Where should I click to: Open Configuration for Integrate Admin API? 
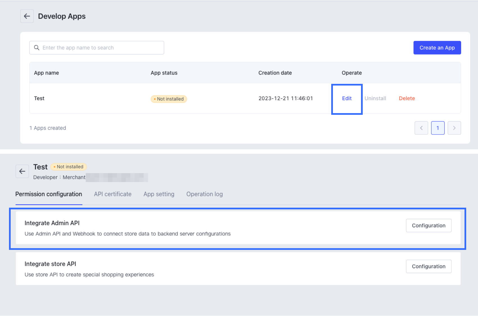coord(429,225)
